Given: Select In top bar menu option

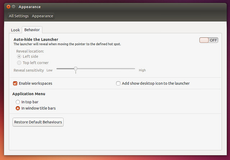Looking at the screenshot, I should [18, 102].
